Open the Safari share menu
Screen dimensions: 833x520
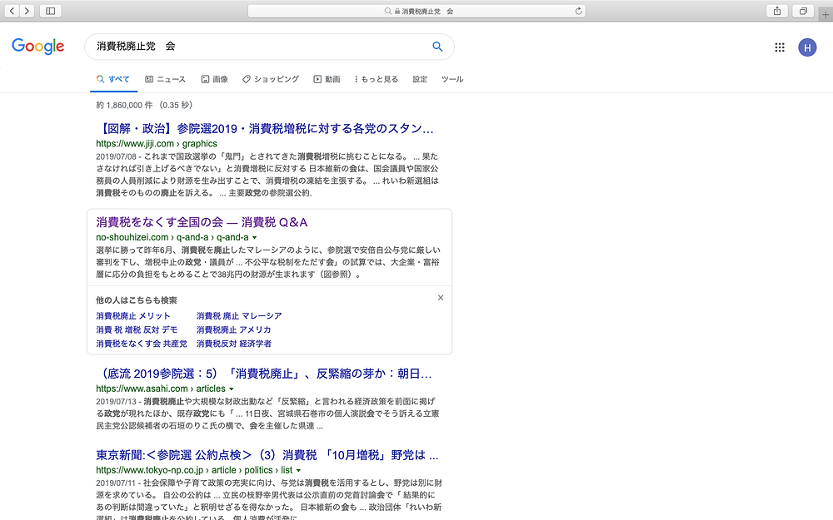click(x=777, y=11)
